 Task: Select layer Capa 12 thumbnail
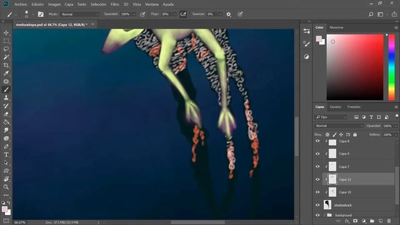(332, 179)
